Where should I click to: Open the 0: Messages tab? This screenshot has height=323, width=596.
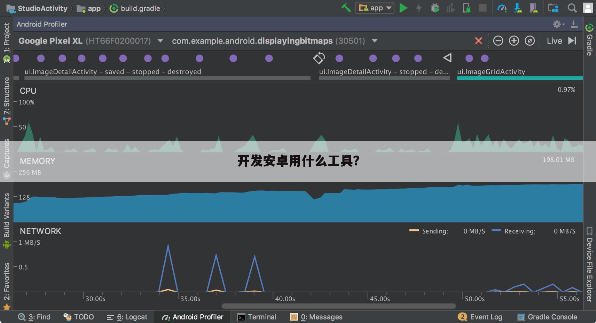point(316,317)
